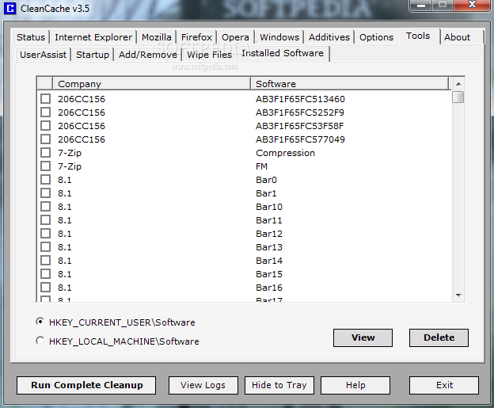Tick the Bar13 entry checkbox
This screenshot has height=408, width=494.
(x=45, y=247)
